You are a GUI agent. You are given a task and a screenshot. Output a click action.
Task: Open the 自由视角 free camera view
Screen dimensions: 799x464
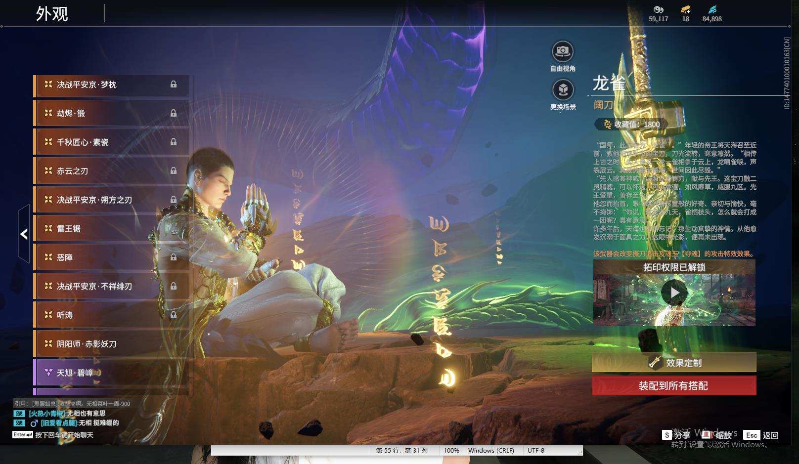click(x=563, y=51)
